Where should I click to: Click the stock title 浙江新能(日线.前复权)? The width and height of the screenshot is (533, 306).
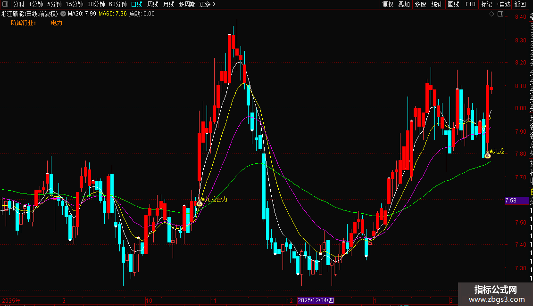[30, 14]
